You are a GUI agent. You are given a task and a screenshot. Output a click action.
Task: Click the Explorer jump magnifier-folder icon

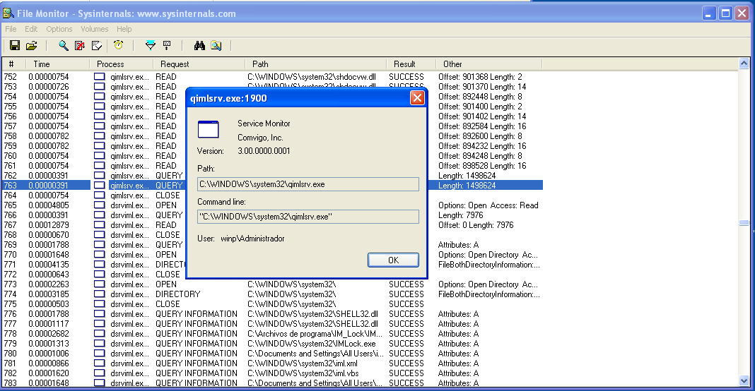click(216, 45)
